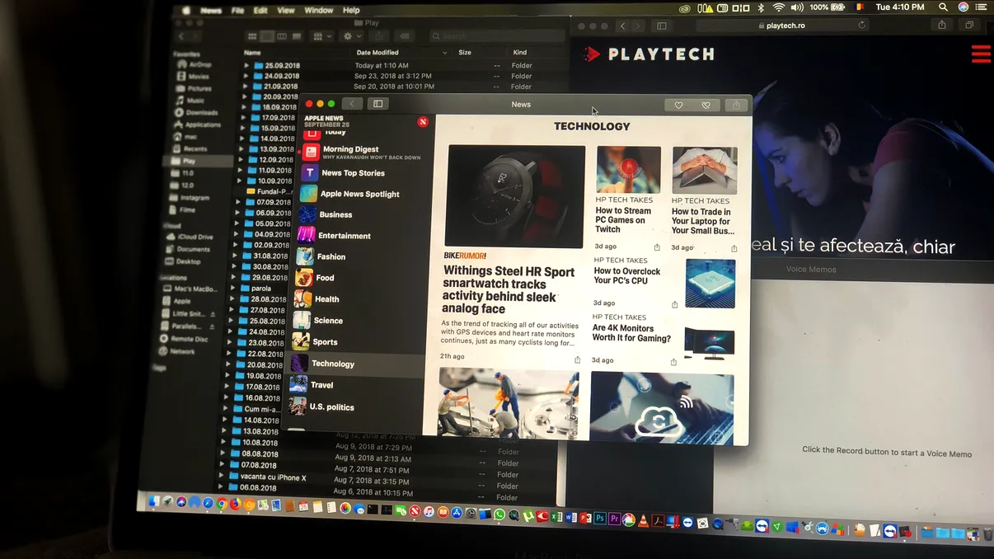
Task: Open Wi-Fi status in the menu bar
Action: point(778,7)
